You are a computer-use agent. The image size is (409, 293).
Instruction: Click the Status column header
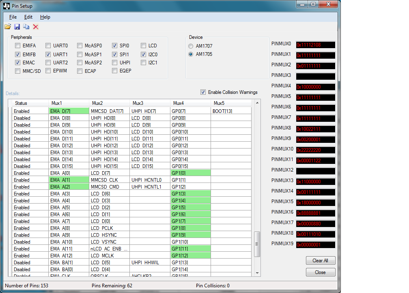[30, 103]
